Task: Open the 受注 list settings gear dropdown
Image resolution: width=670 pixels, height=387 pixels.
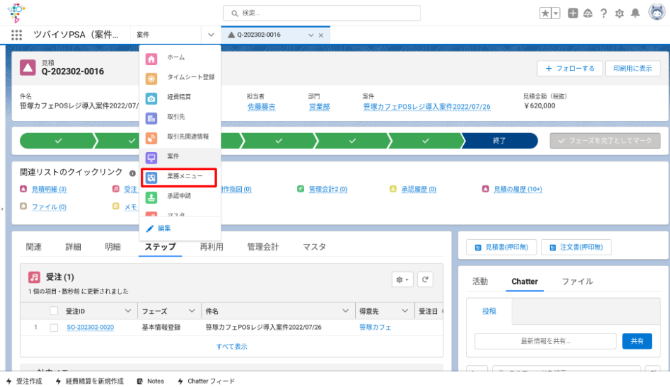Action: [403, 279]
